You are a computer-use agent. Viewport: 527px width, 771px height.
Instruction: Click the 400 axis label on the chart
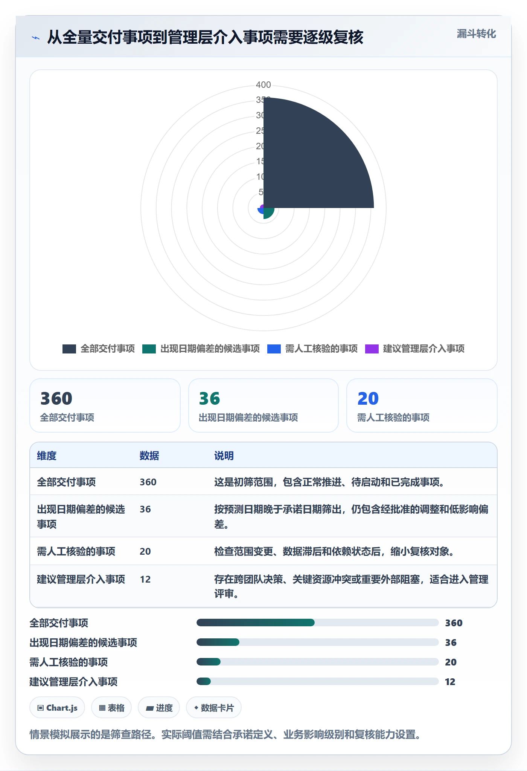click(263, 85)
